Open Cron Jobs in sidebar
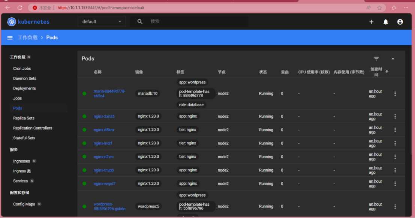 pos(22,69)
